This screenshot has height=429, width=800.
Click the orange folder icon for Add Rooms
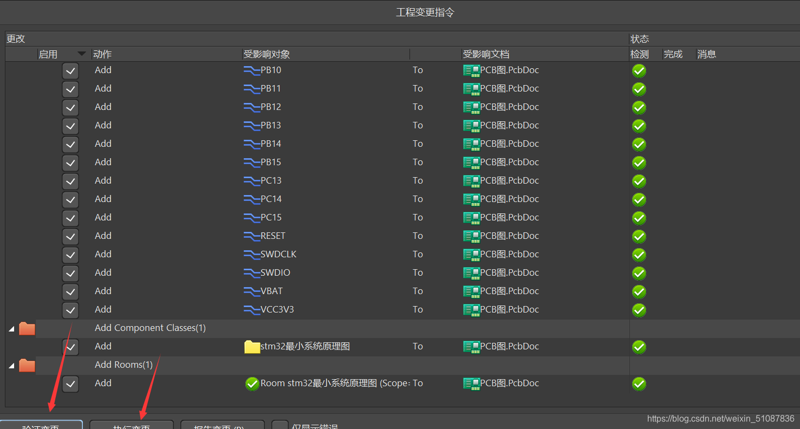coord(27,365)
